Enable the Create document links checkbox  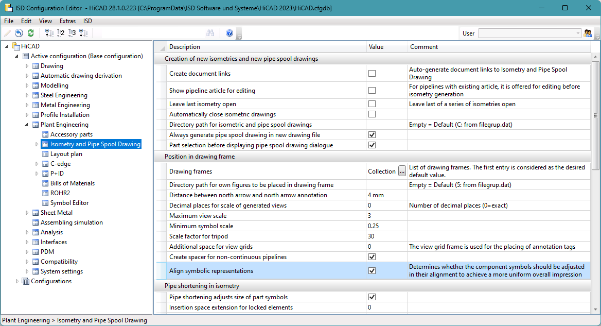click(372, 73)
